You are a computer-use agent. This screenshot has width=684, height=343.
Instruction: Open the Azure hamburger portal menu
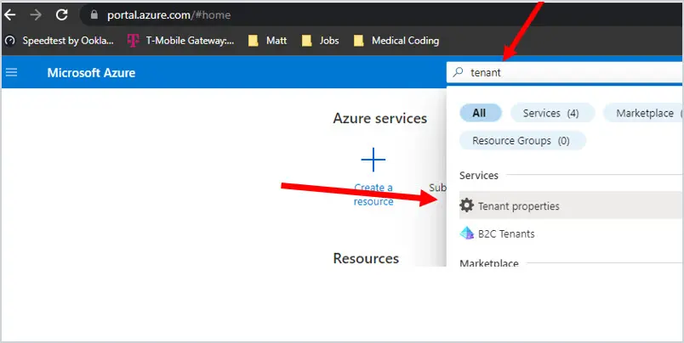tap(11, 72)
